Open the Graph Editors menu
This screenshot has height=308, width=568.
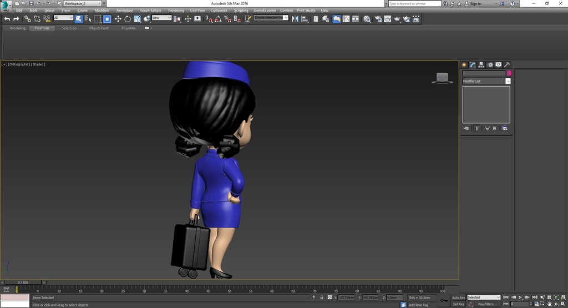pyautogui.click(x=151, y=11)
